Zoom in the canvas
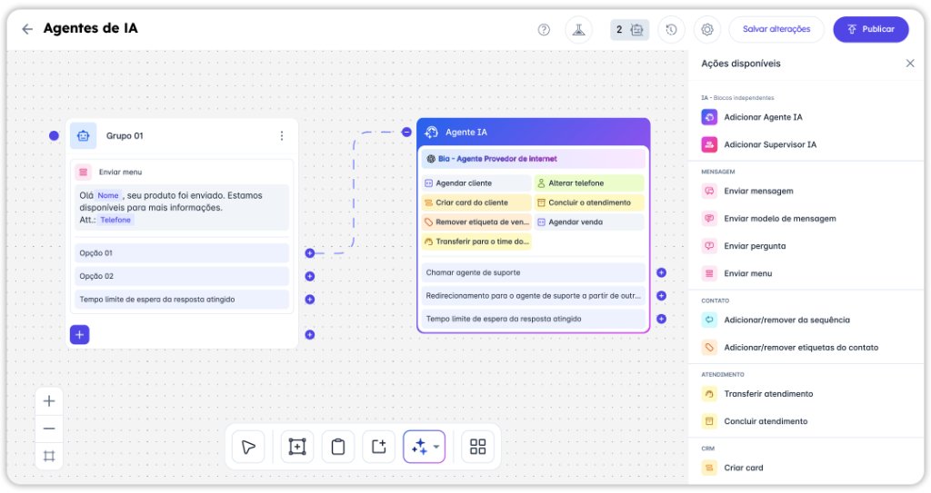This screenshot has height=493, width=931. tap(49, 401)
